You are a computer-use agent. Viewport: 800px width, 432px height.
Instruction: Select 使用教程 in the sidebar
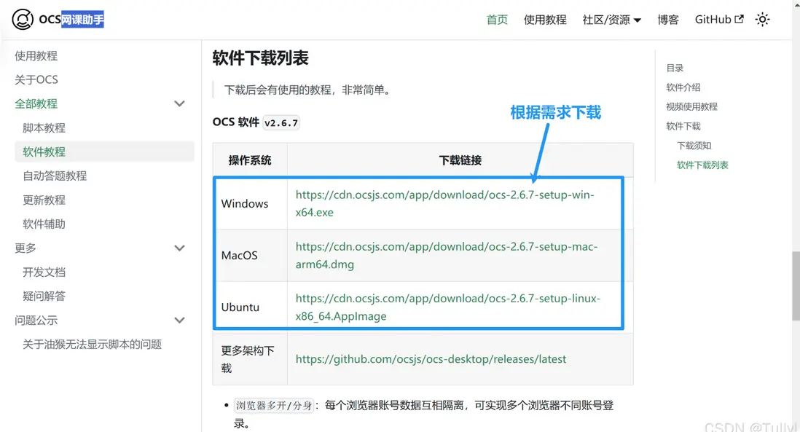coord(36,55)
